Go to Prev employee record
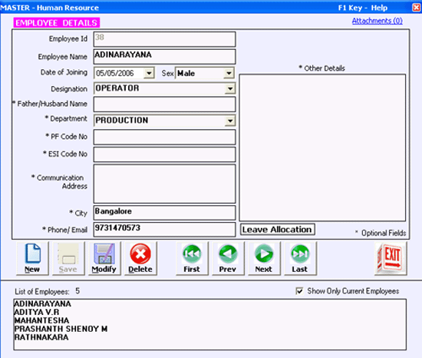This screenshot has width=422, height=358. point(228,258)
